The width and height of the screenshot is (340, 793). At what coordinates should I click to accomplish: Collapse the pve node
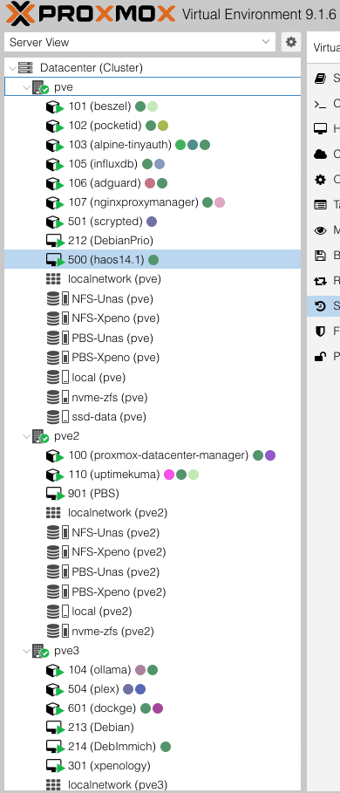pyautogui.click(x=26, y=87)
